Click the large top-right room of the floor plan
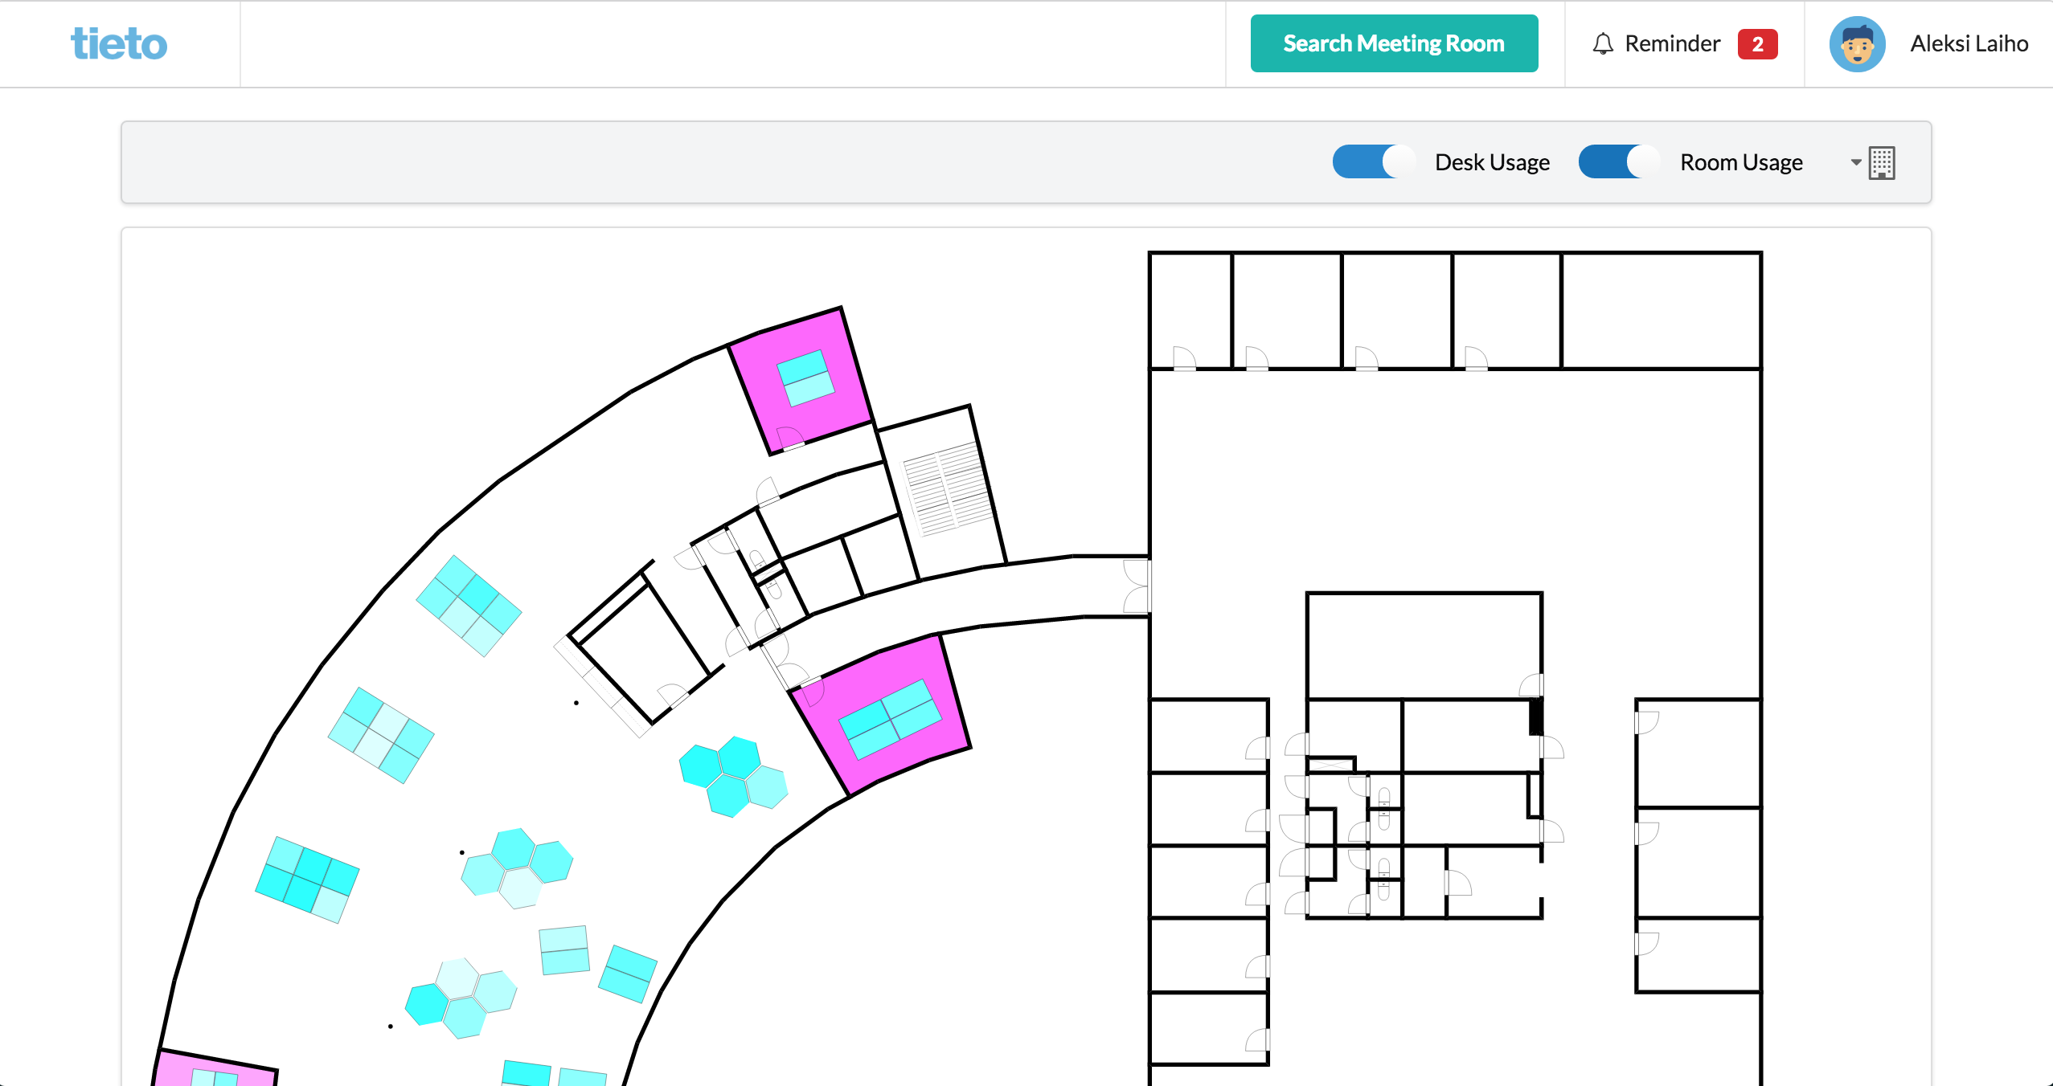The image size is (2053, 1086). (x=1661, y=311)
